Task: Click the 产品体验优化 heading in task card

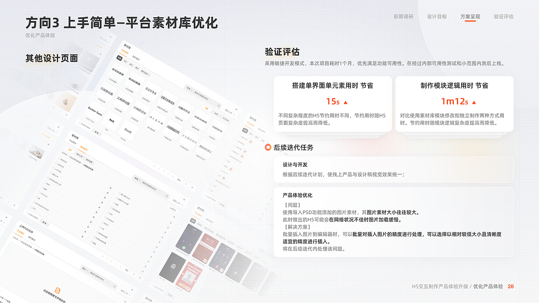Action: [298, 195]
